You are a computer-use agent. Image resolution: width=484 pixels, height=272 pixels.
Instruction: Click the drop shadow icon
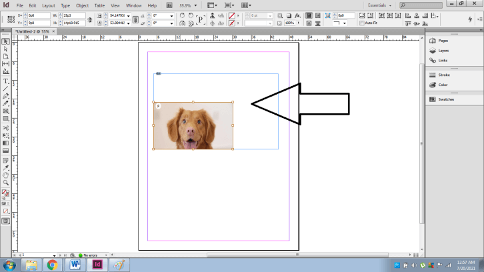289,15
